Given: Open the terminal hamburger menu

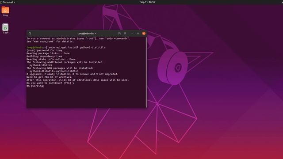Looking at the screenshot, I should (x=125, y=34).
